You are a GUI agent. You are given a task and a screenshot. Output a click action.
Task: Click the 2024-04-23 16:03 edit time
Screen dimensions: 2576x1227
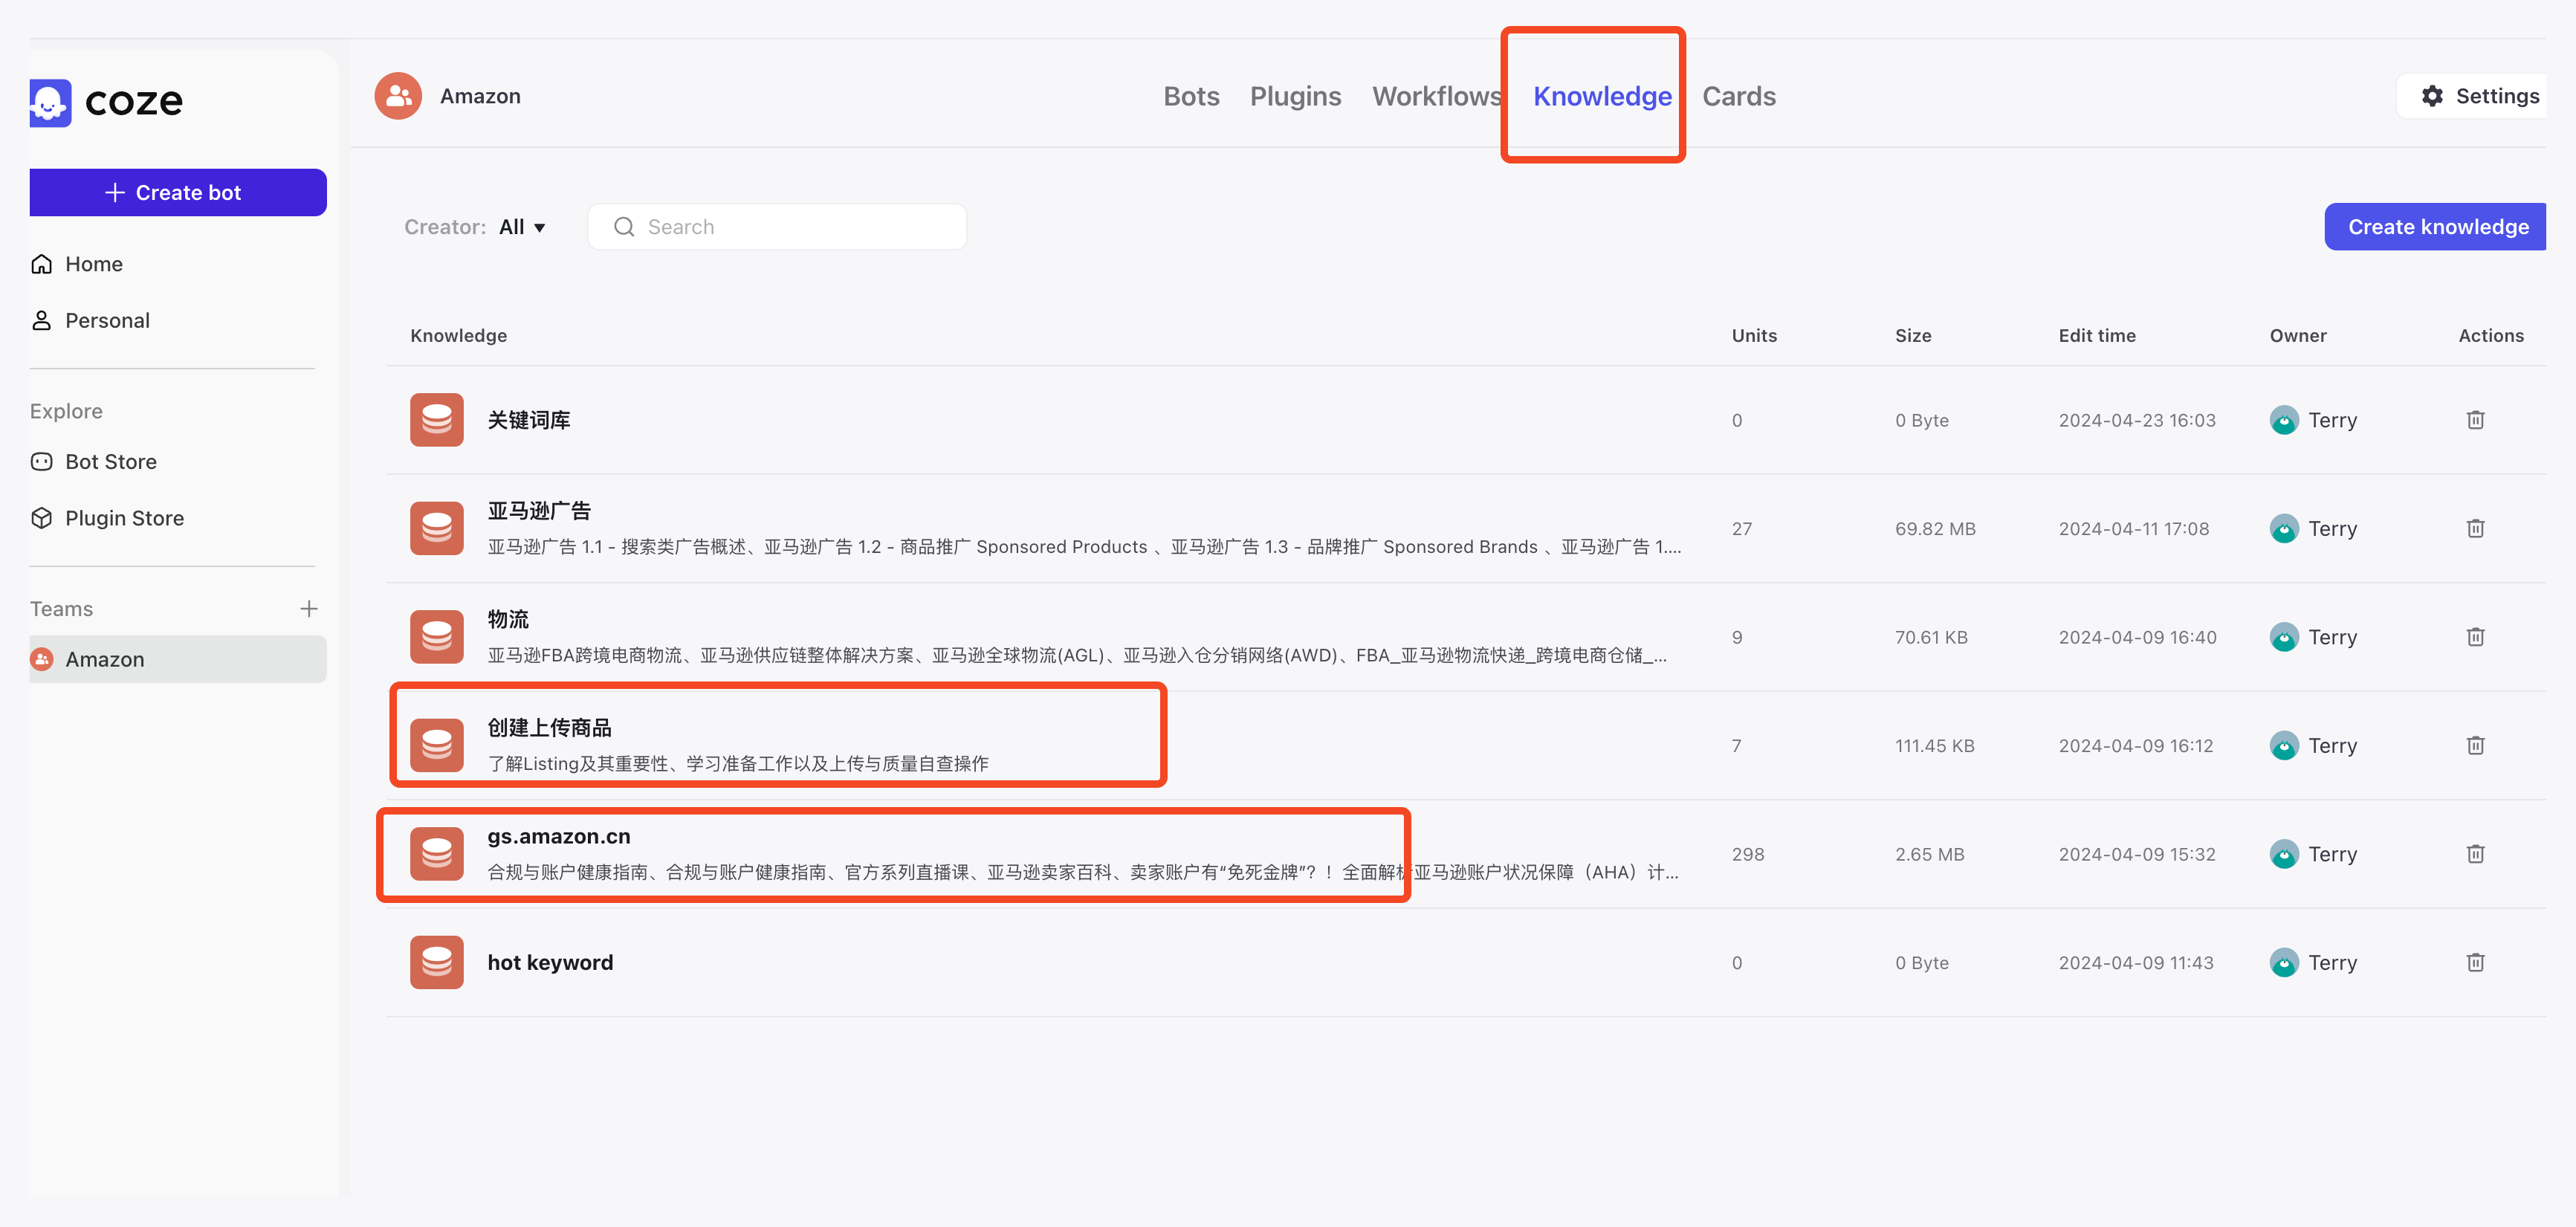tap(2137, 420)
